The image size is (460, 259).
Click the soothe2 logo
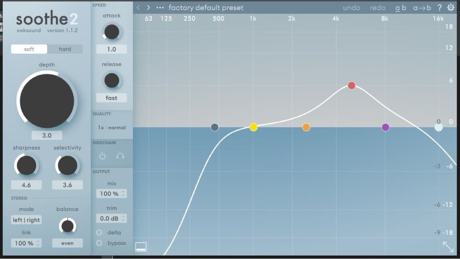(x=47, y=18)
